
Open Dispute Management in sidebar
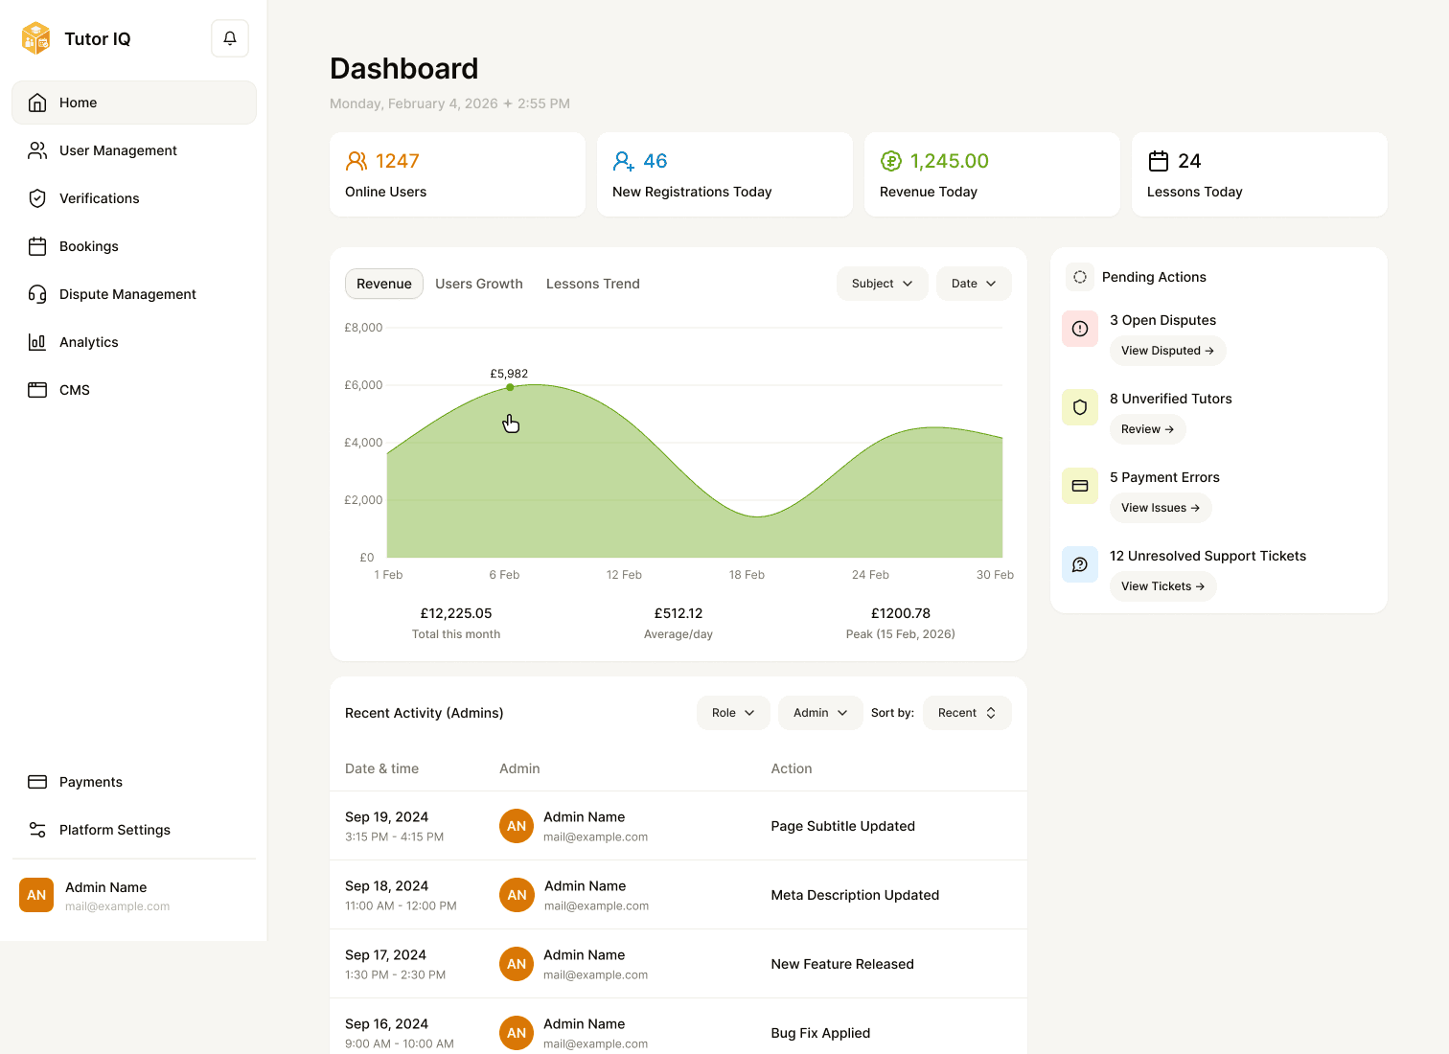(134, 294)
